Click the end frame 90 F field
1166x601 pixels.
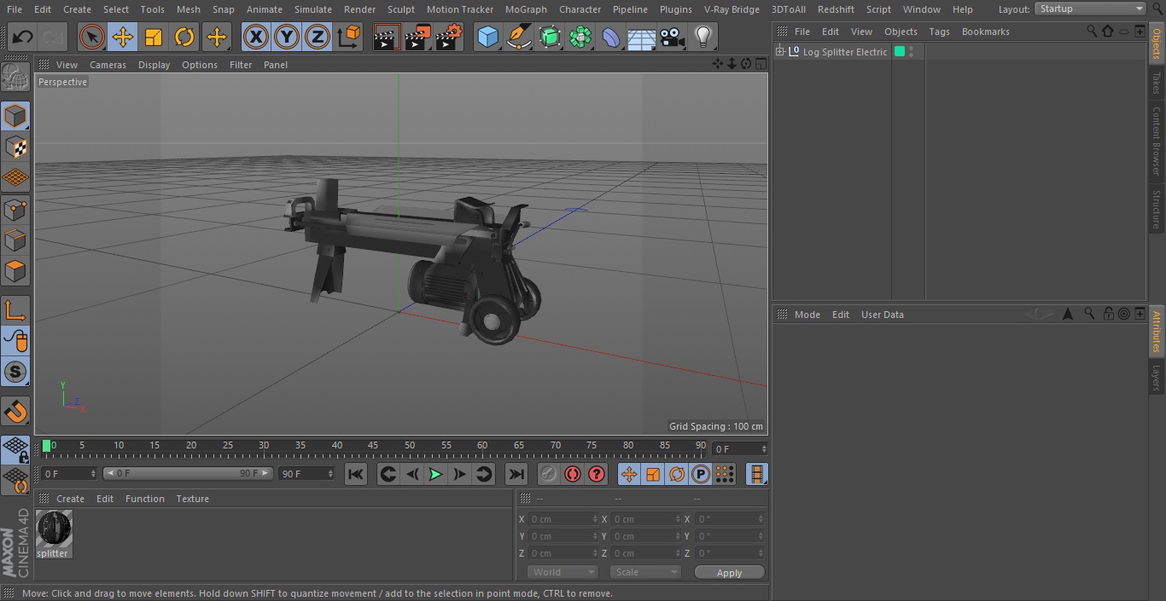306,473
